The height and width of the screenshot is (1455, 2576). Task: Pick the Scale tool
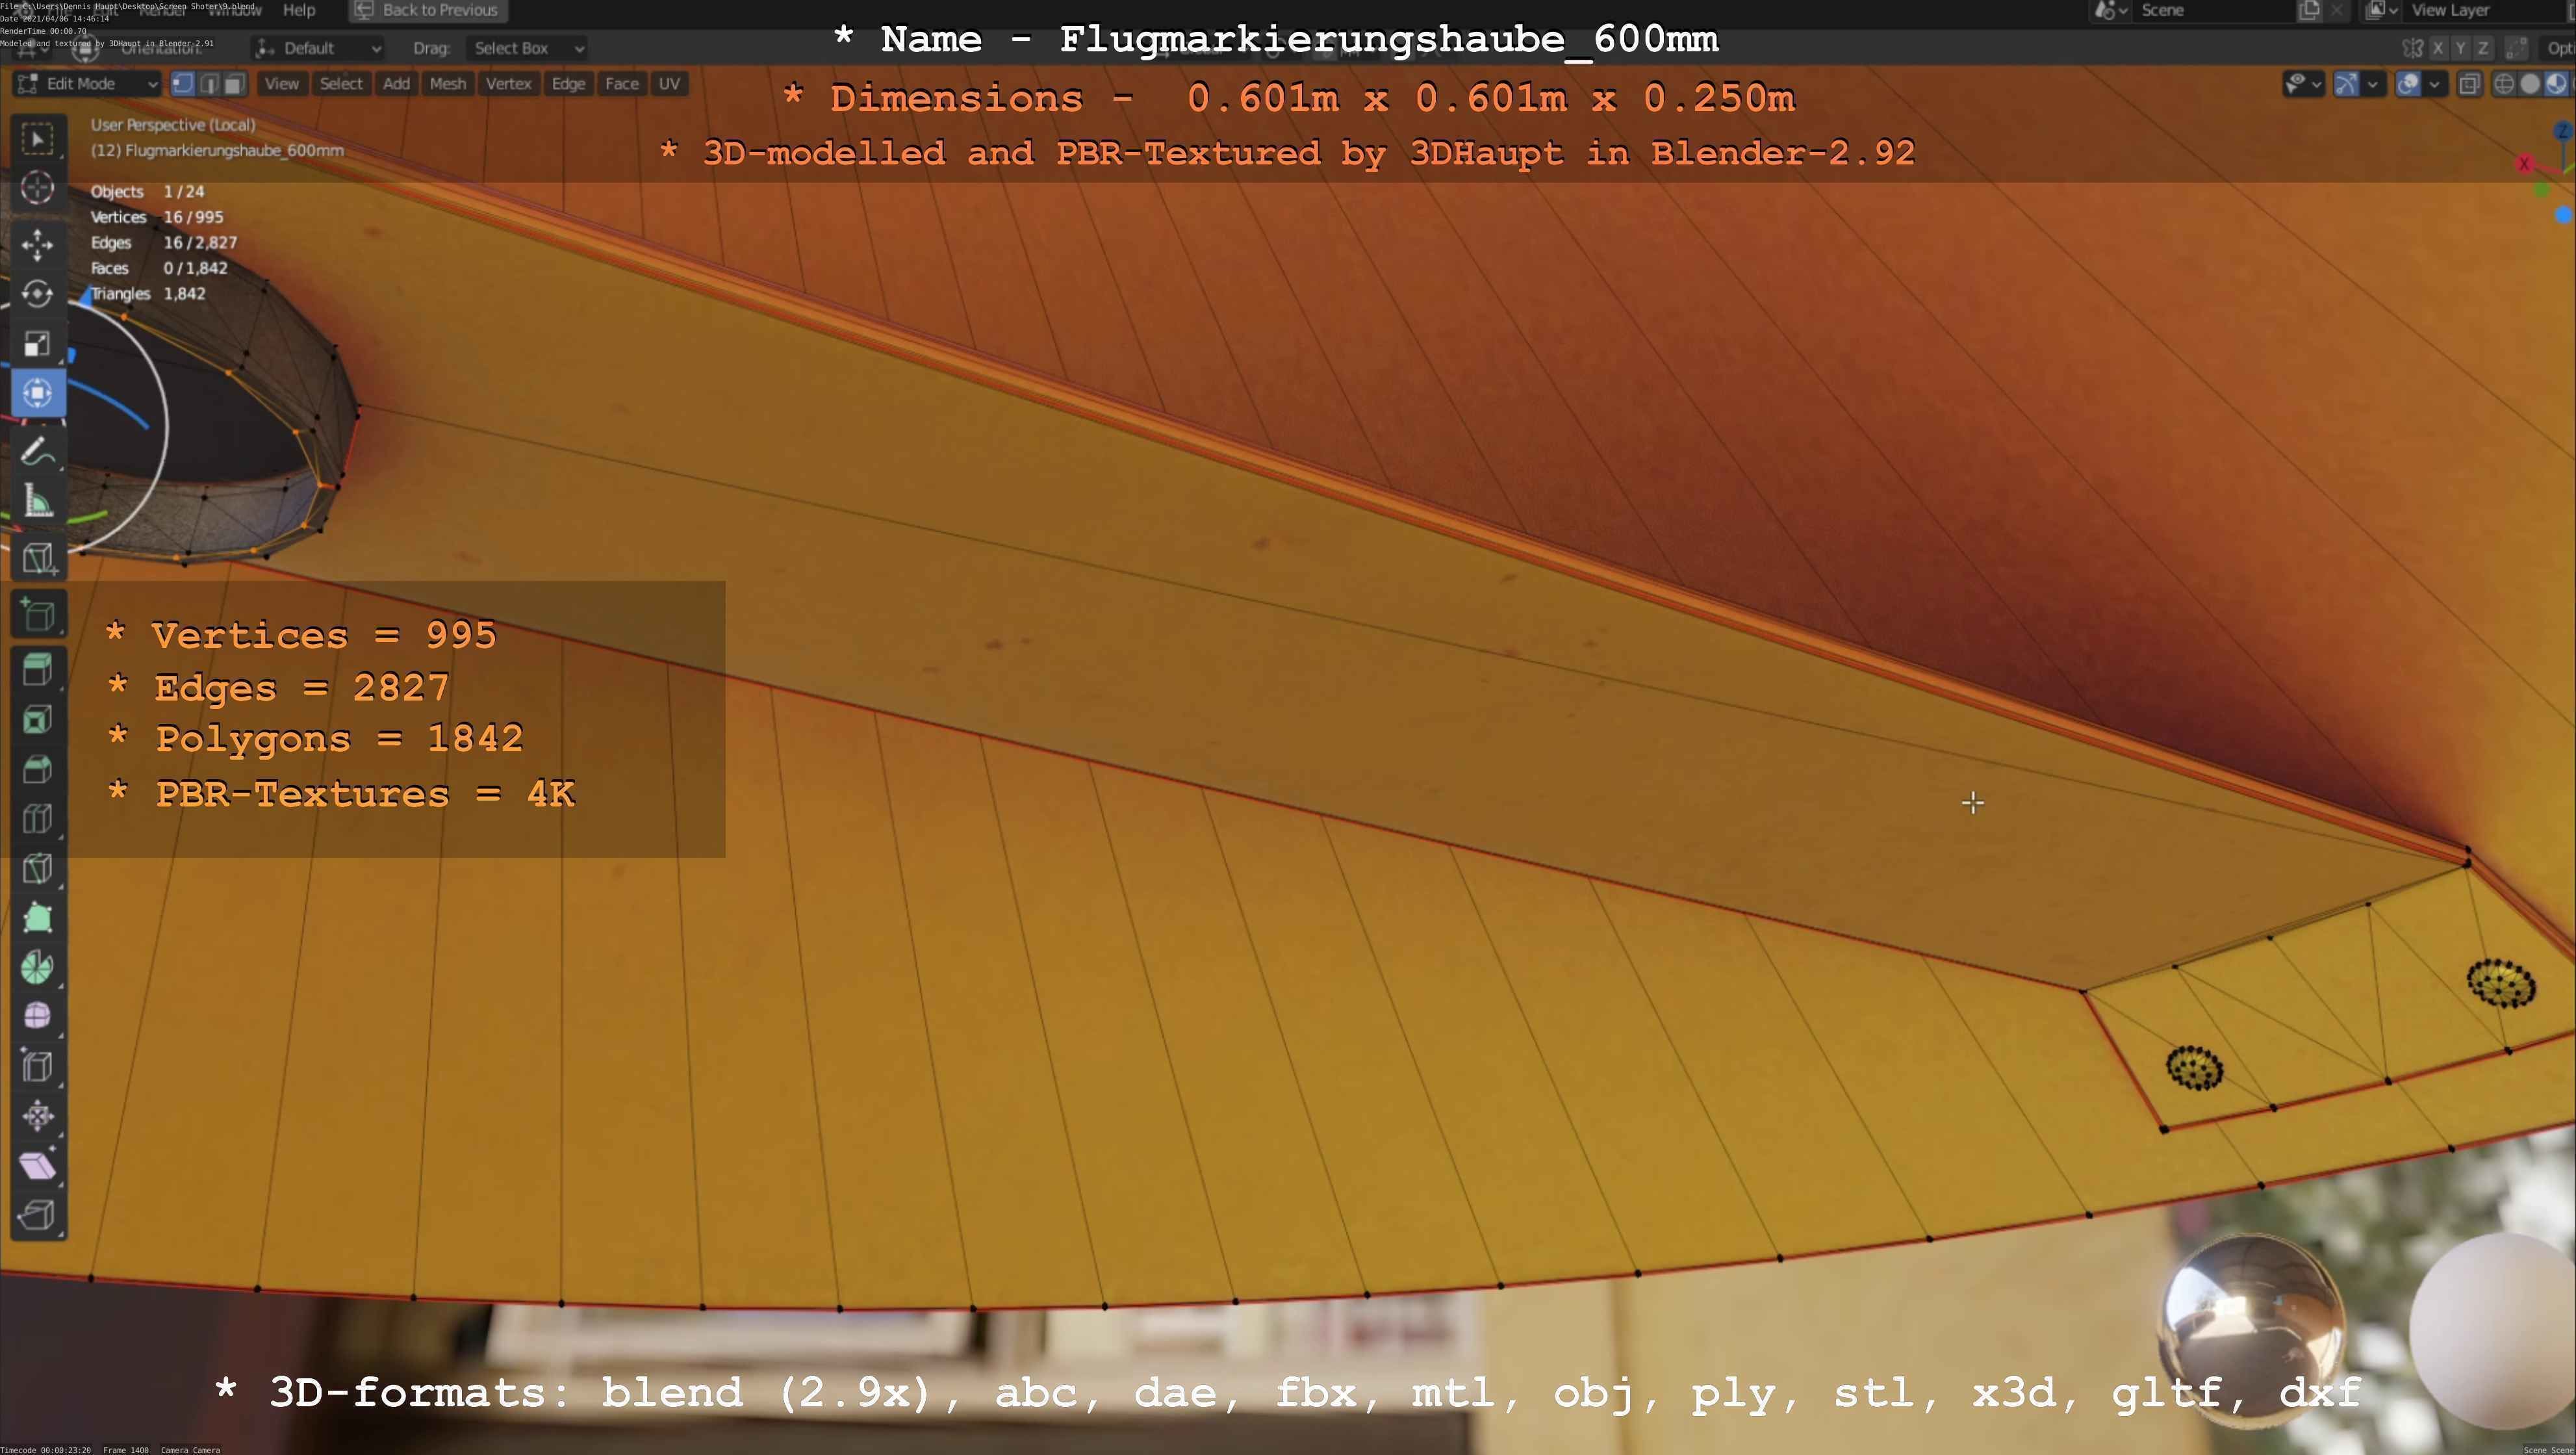point(38,344)
